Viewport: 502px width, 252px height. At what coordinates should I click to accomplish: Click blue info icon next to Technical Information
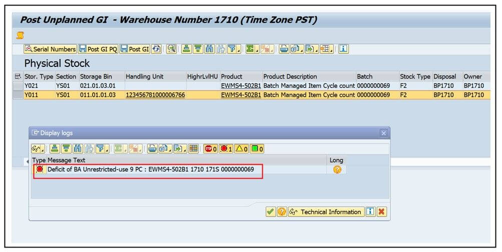click(x=370, y=212)
